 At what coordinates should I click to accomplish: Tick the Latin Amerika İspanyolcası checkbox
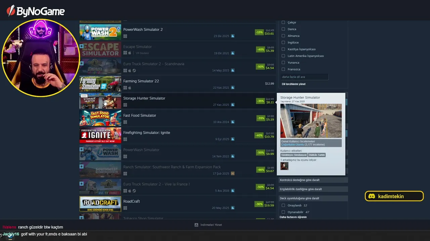point(283,56)
